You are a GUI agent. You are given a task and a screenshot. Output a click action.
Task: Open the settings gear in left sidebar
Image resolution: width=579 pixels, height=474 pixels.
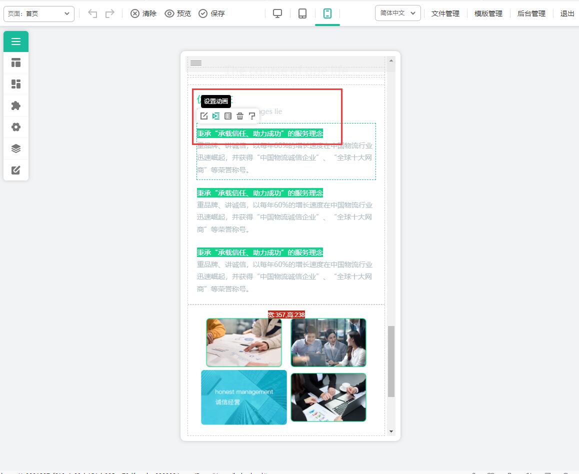click(x=16, y=127)
